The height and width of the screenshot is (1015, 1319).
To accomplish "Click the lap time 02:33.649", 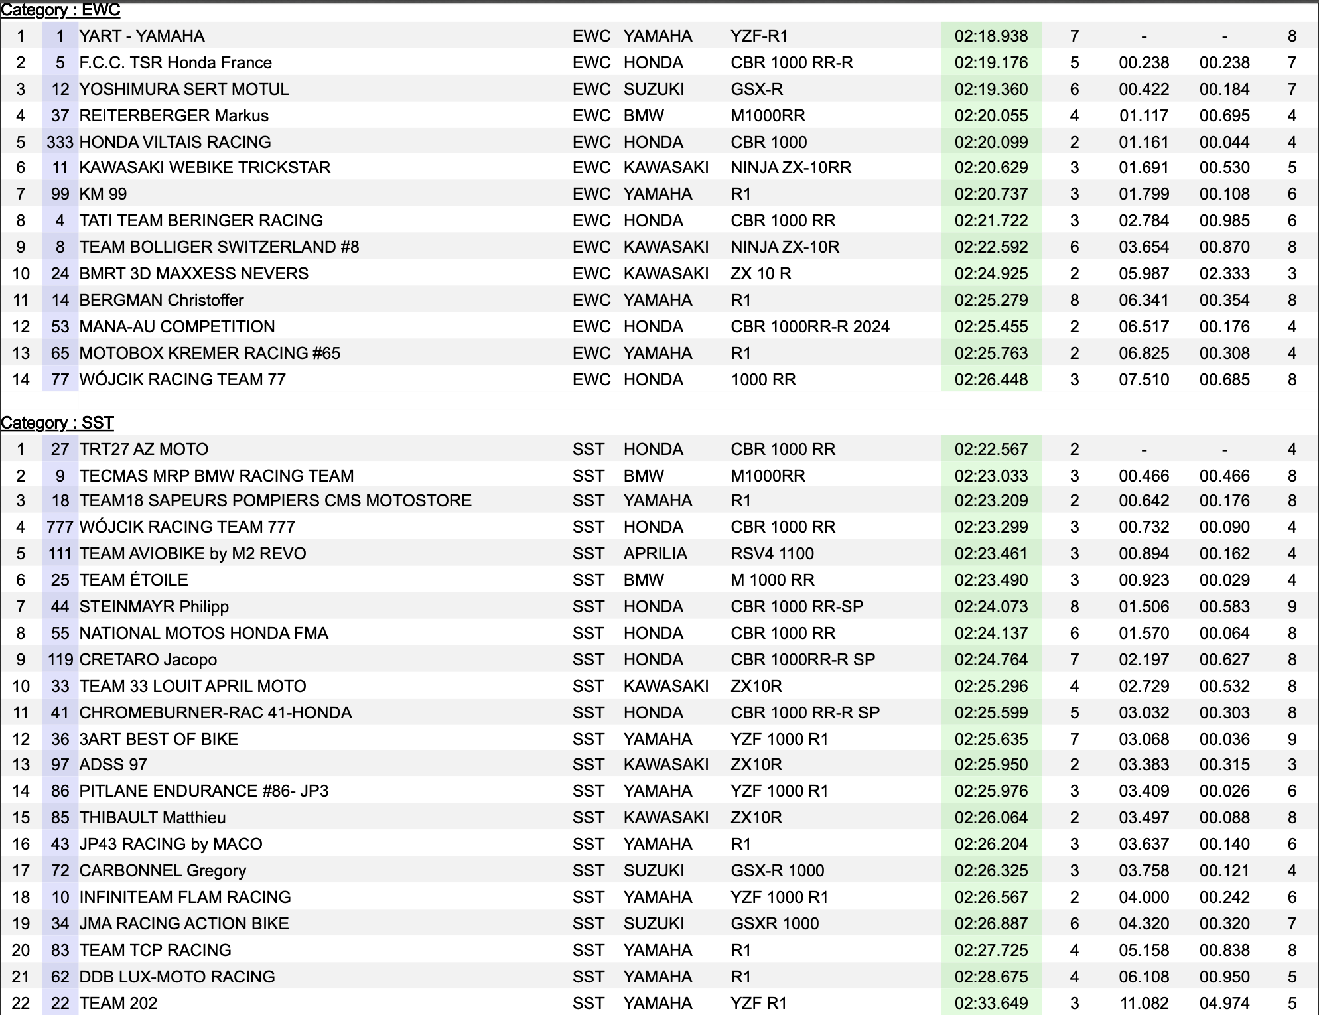I will [991, 1004].
